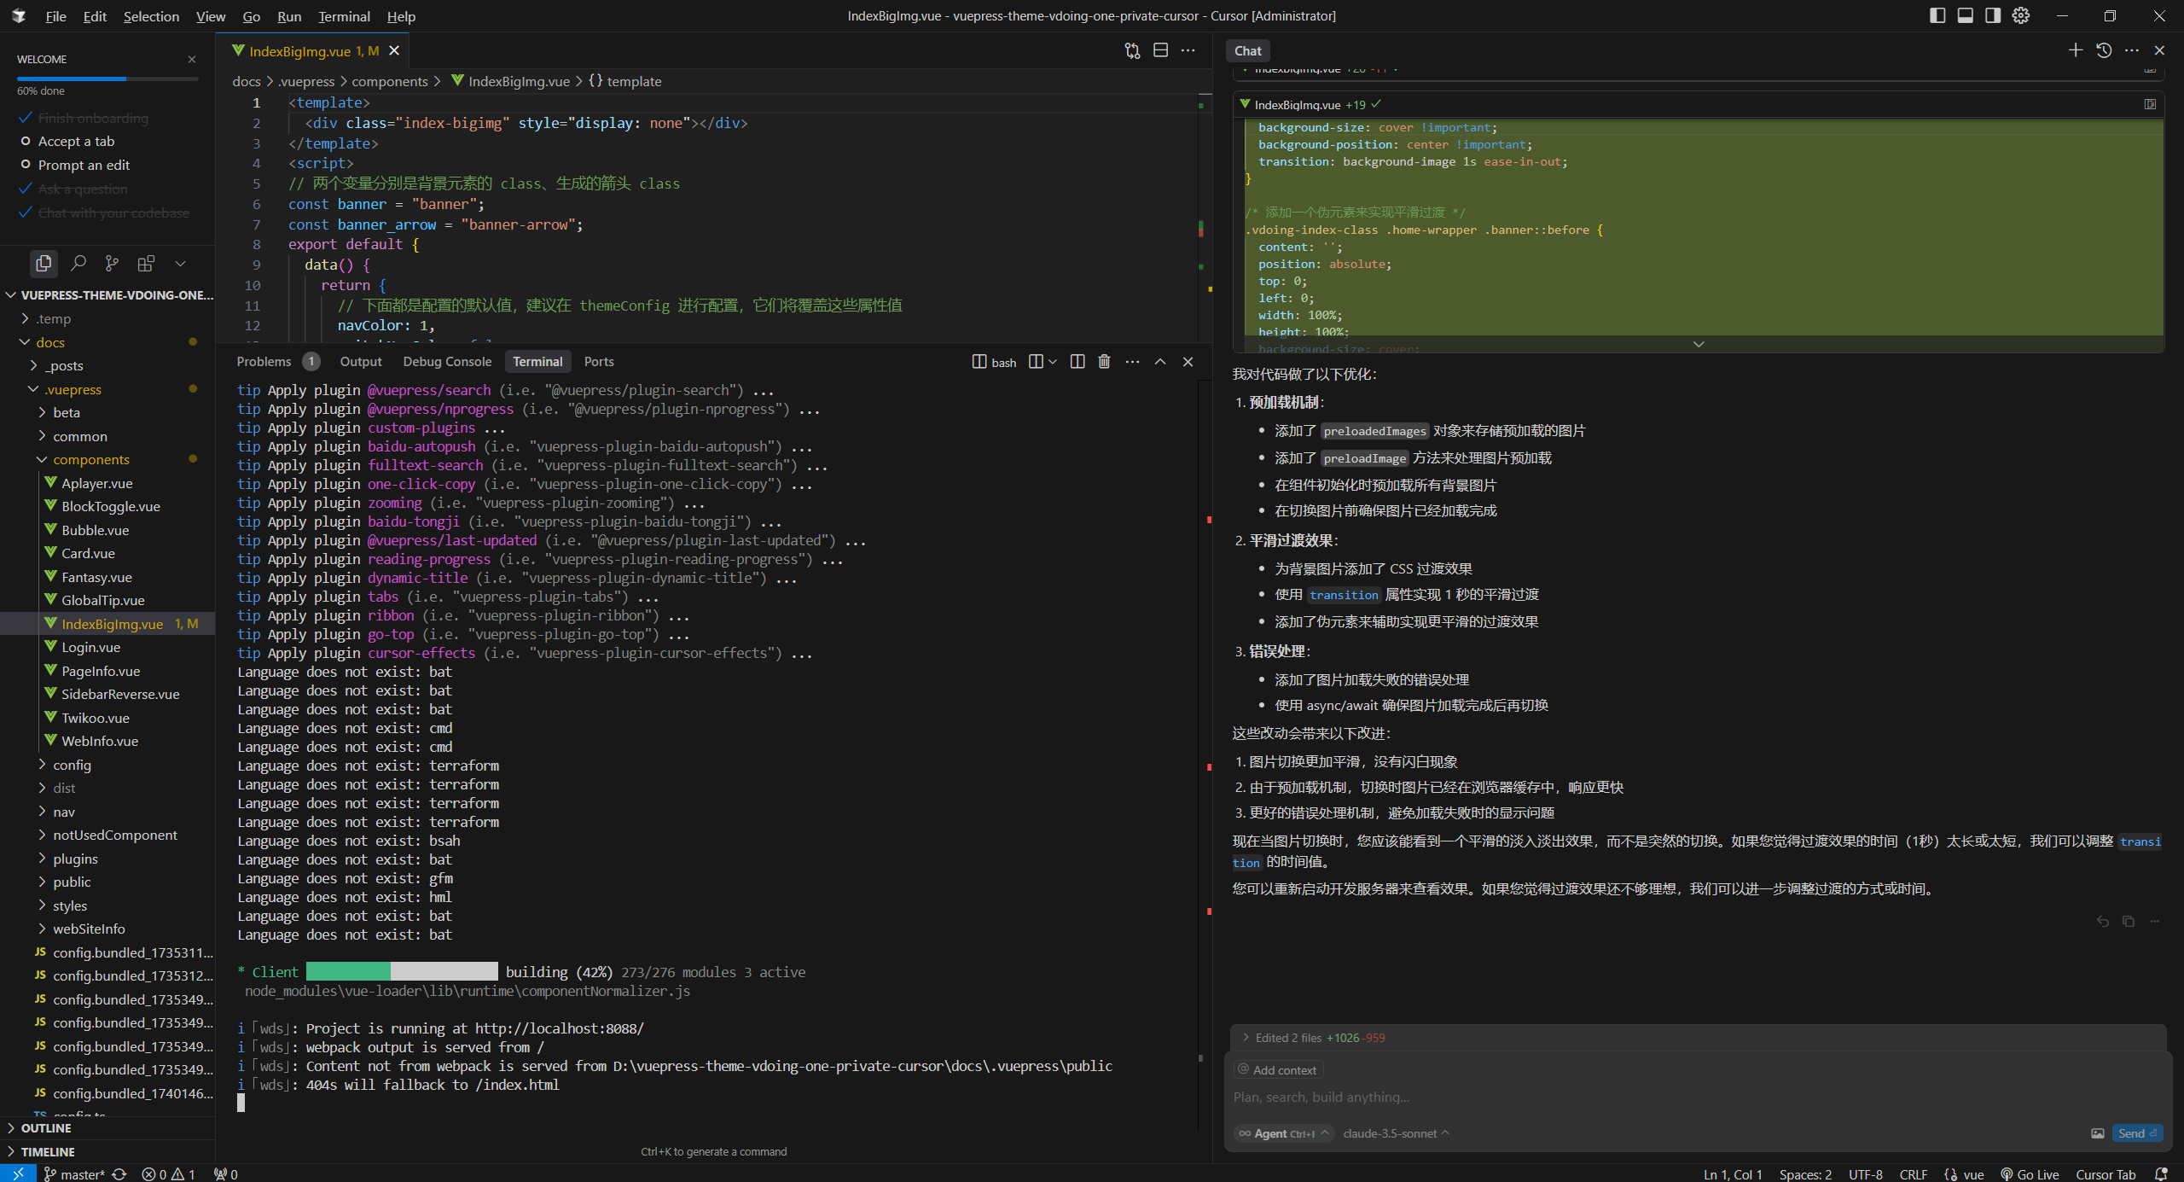Open the claude-3.5-sonnet model selector
Screen dimensions: 2184x1182
point(1396,1133)
